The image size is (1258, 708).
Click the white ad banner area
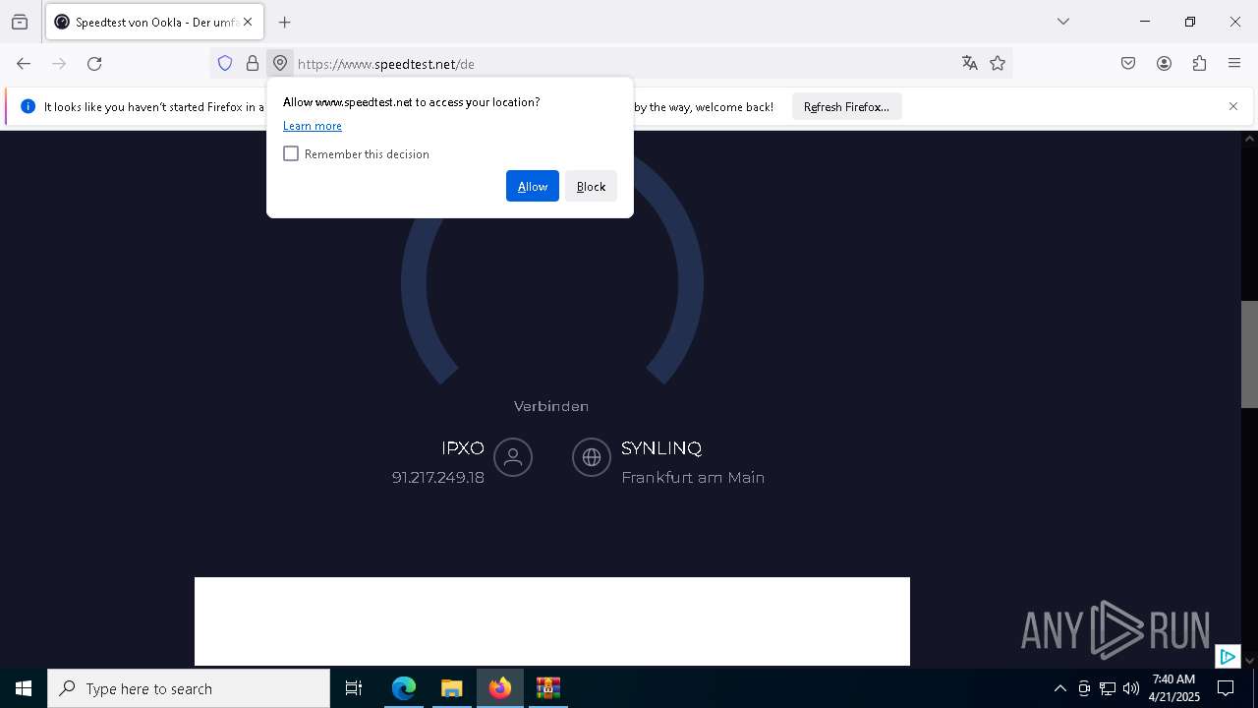click(552, 621)
